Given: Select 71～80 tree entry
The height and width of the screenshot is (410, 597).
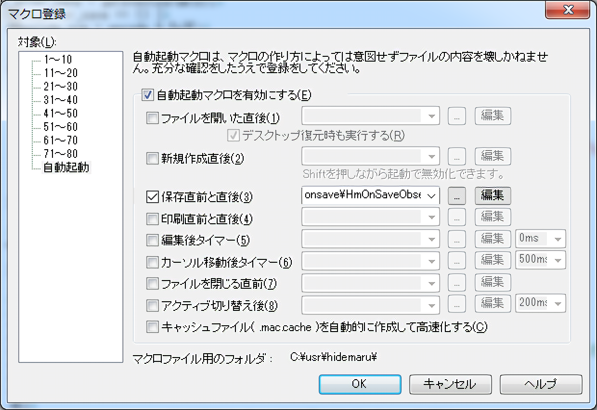Looking at the screenshot, I should point(60,154).
